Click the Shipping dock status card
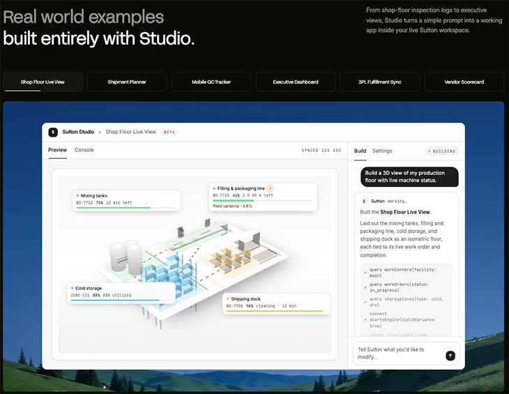 [x=277, y=303]
